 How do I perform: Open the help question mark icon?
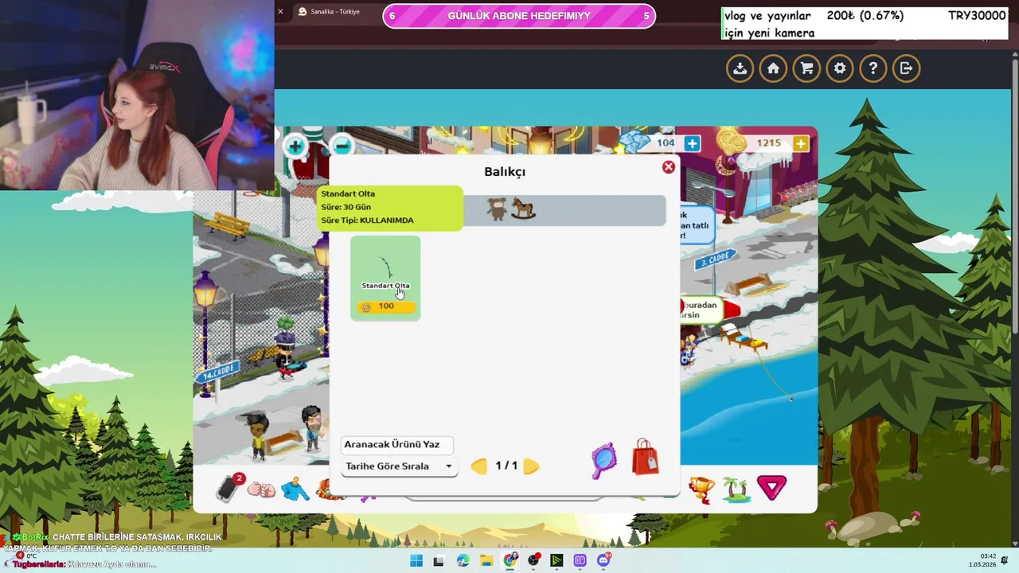click(873, 68)
